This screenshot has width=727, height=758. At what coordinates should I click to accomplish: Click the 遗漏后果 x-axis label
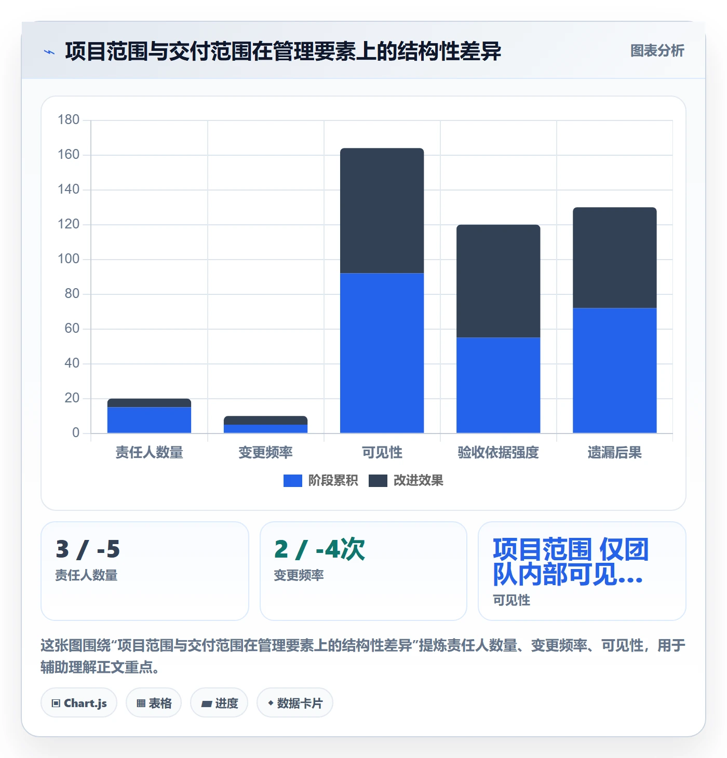pyautogui.click(x=614, y=453)
